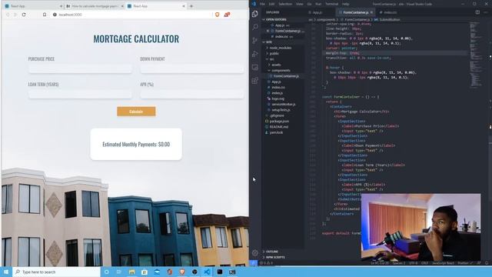Open Extensions view in VS Code activity bar
The image size is (492, 277).
(x=255, y=81)
